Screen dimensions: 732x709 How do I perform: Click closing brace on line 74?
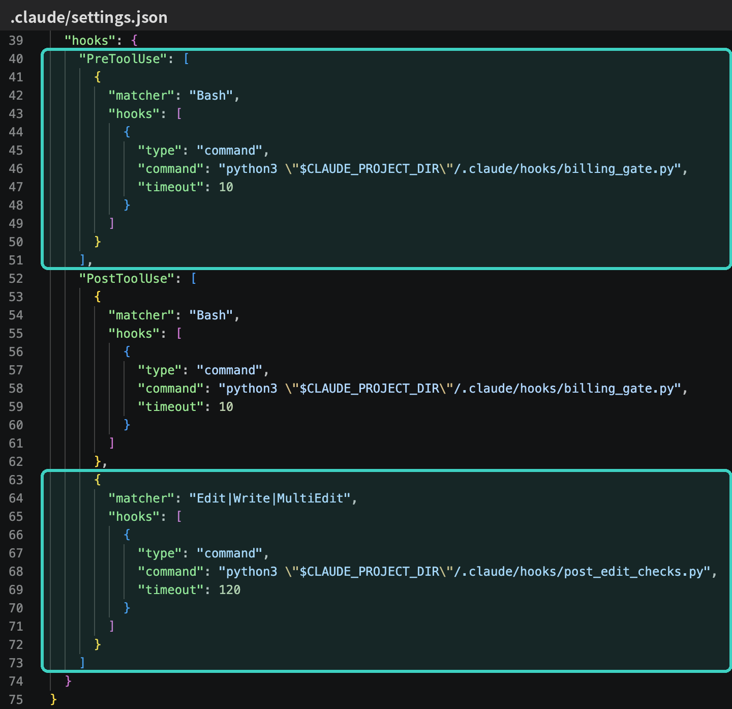[68, 682]
